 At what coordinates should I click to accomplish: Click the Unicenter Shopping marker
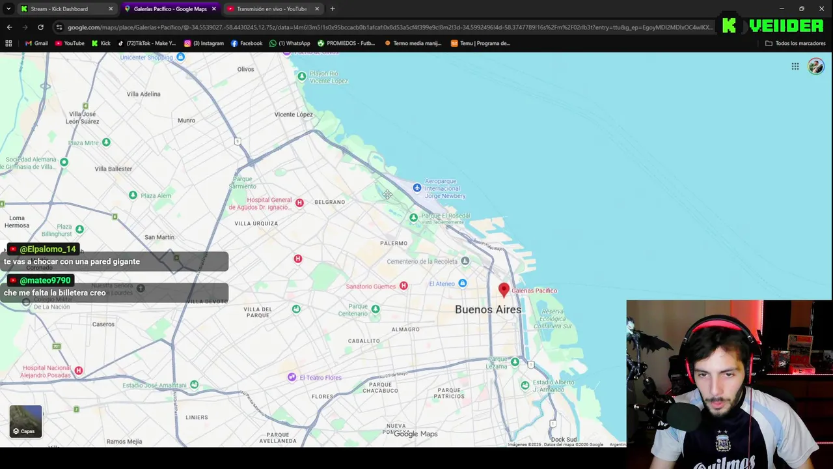pos(181,57)
